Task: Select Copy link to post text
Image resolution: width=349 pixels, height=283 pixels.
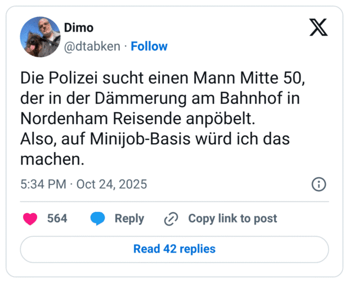Action: (232, 219)
